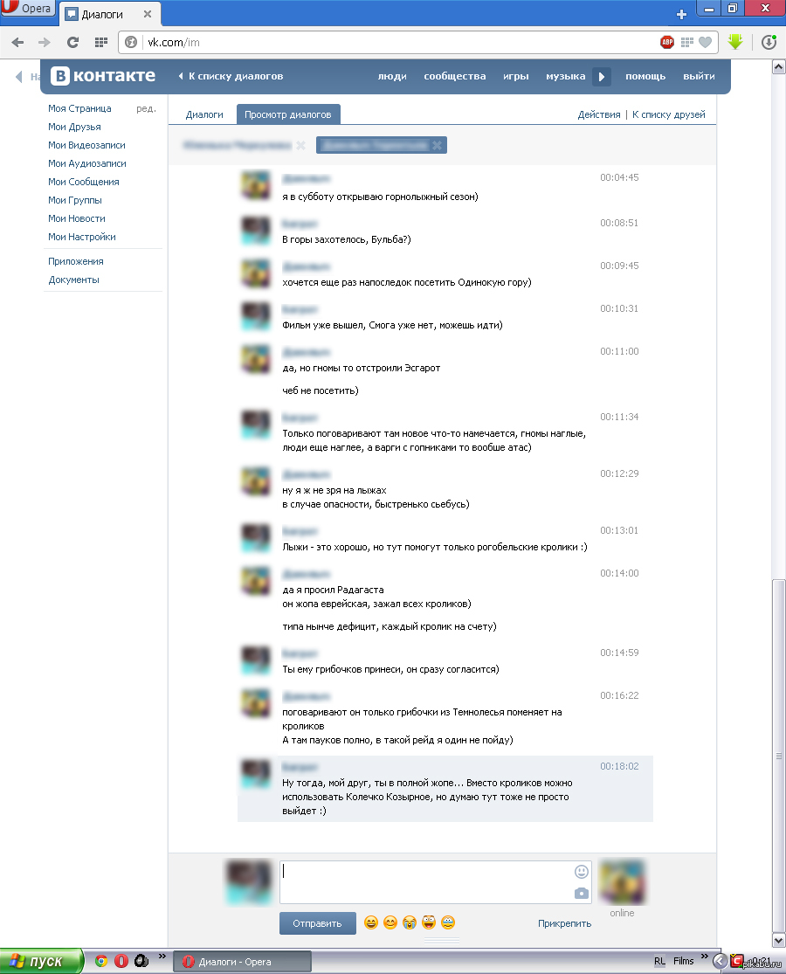Add page to bookmarks with heart icon

(706, 42)
